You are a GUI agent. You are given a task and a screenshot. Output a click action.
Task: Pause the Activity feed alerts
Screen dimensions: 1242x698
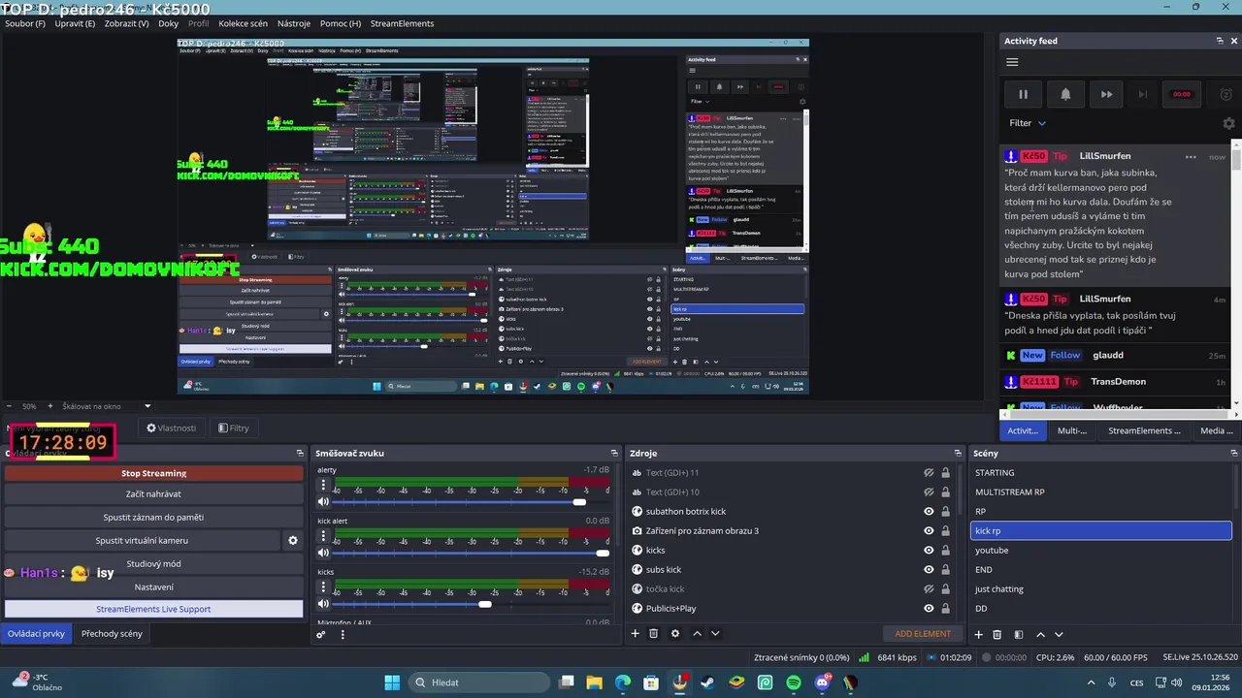click(x=1023, y=94)
